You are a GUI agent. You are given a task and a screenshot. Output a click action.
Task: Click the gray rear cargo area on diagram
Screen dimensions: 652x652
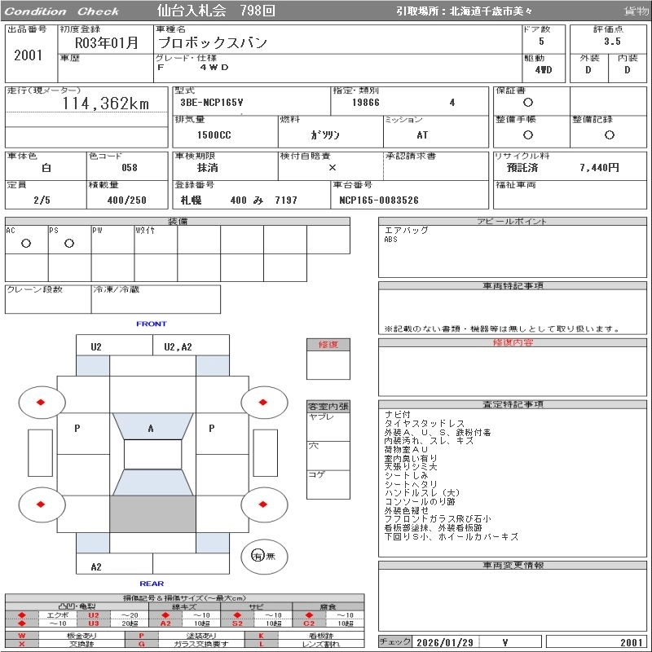152,513
